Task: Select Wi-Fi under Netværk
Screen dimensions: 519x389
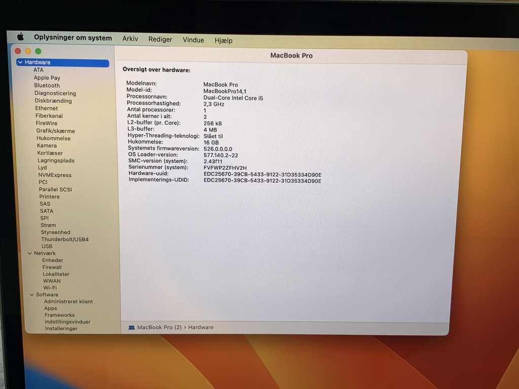Action: (50, 288)
